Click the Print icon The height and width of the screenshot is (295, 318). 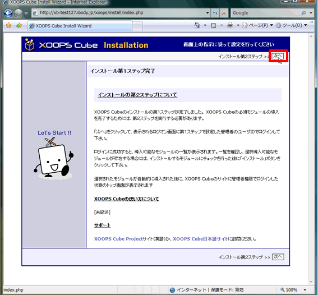pyautogui.click(x=230, y=25)
